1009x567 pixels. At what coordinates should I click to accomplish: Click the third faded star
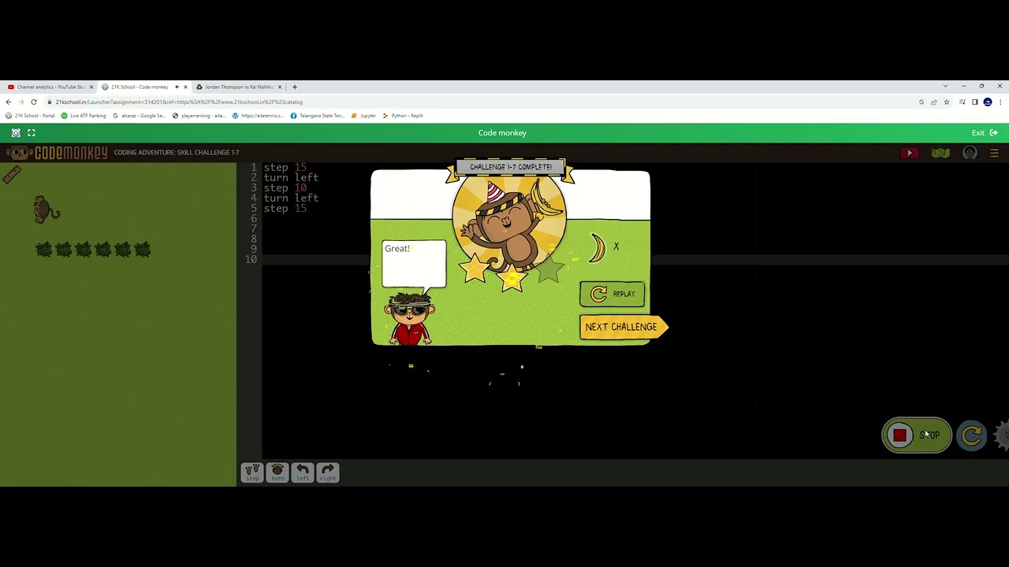coord(549,270)
